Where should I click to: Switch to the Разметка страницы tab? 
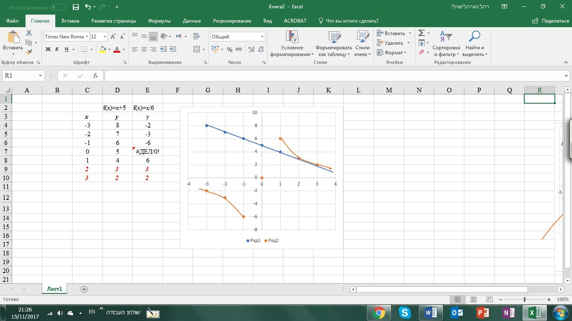pos(113,21)
